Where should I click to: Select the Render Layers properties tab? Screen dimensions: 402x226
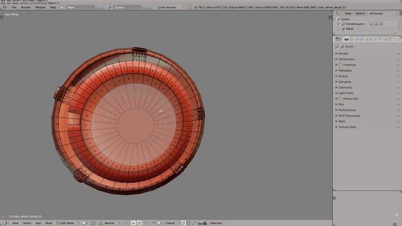351,39
